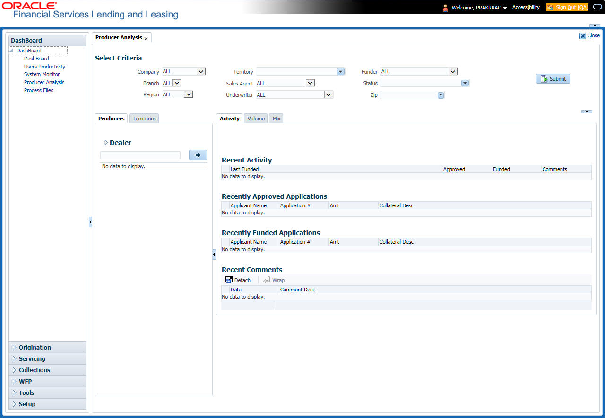The height and width of the screenshot is (418, 605).
Task: Click the Detach icon in Recent Comments
Action: [x=229, y=280]
